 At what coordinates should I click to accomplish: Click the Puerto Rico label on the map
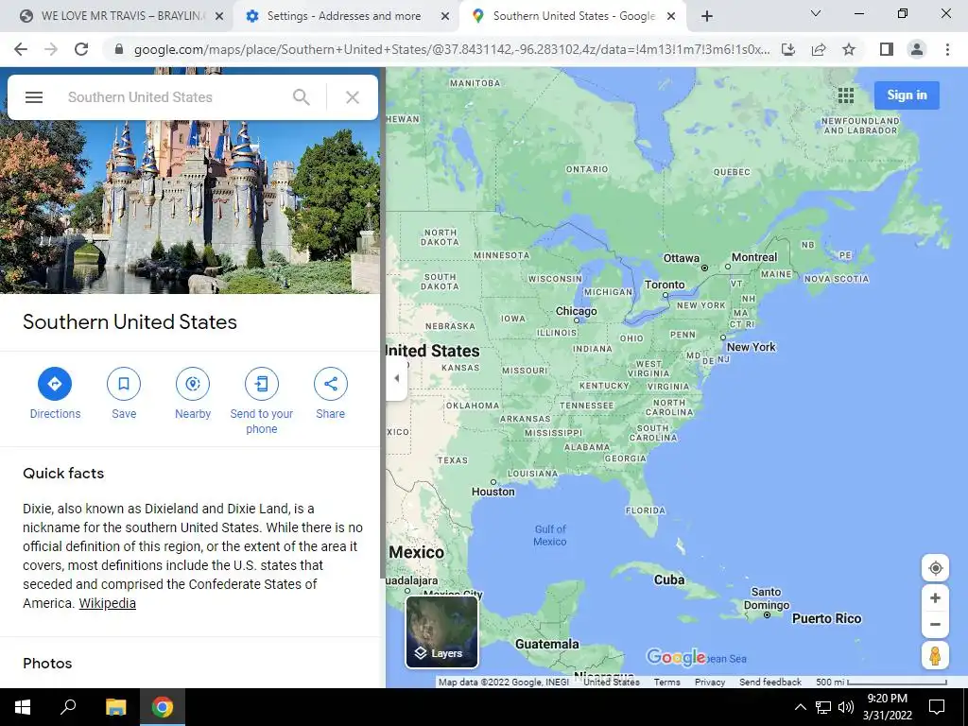[x=826, y=618]
